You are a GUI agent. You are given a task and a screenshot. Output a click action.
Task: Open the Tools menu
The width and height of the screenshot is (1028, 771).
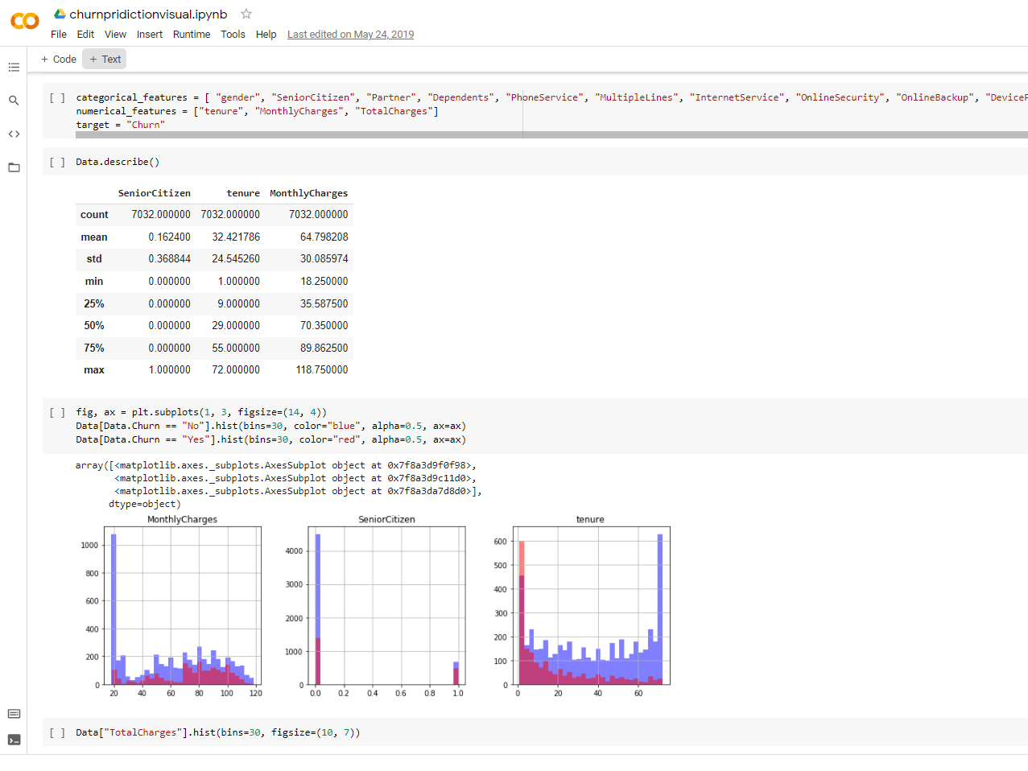coord(233,35)
